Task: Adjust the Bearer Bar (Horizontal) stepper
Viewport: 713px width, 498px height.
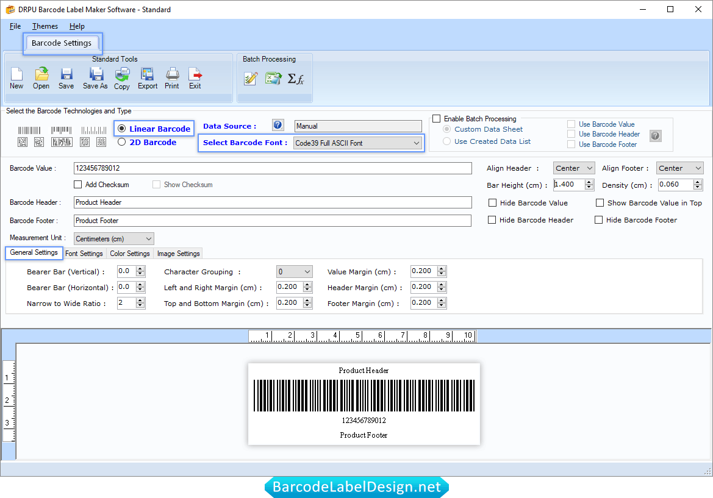Action: [x=140, y=287]
